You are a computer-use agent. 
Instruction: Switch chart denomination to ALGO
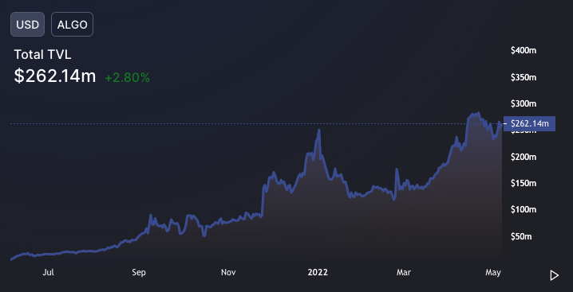click(x=72, y=25)
